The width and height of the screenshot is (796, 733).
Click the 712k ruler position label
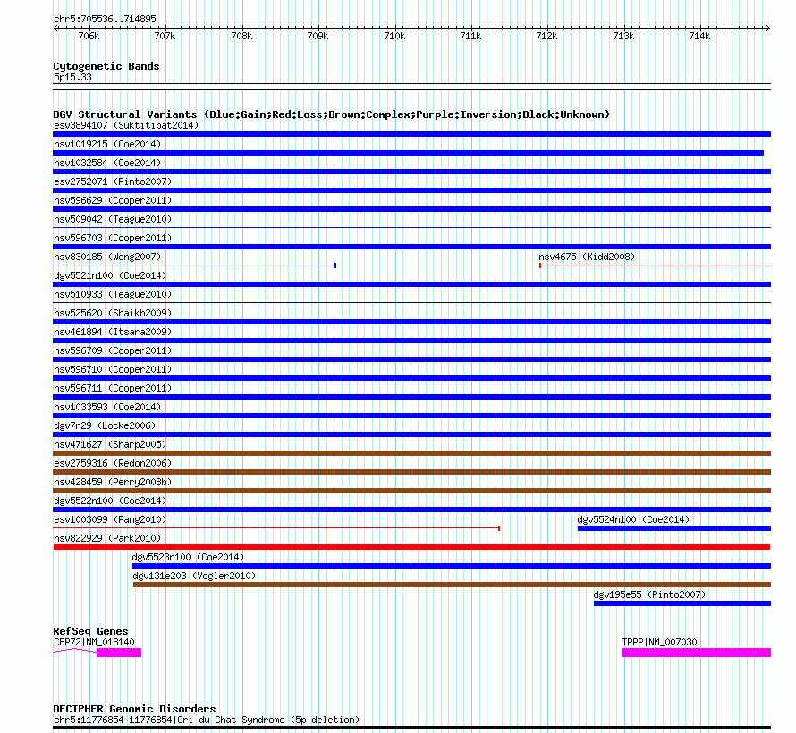click(x=546, y=37)
